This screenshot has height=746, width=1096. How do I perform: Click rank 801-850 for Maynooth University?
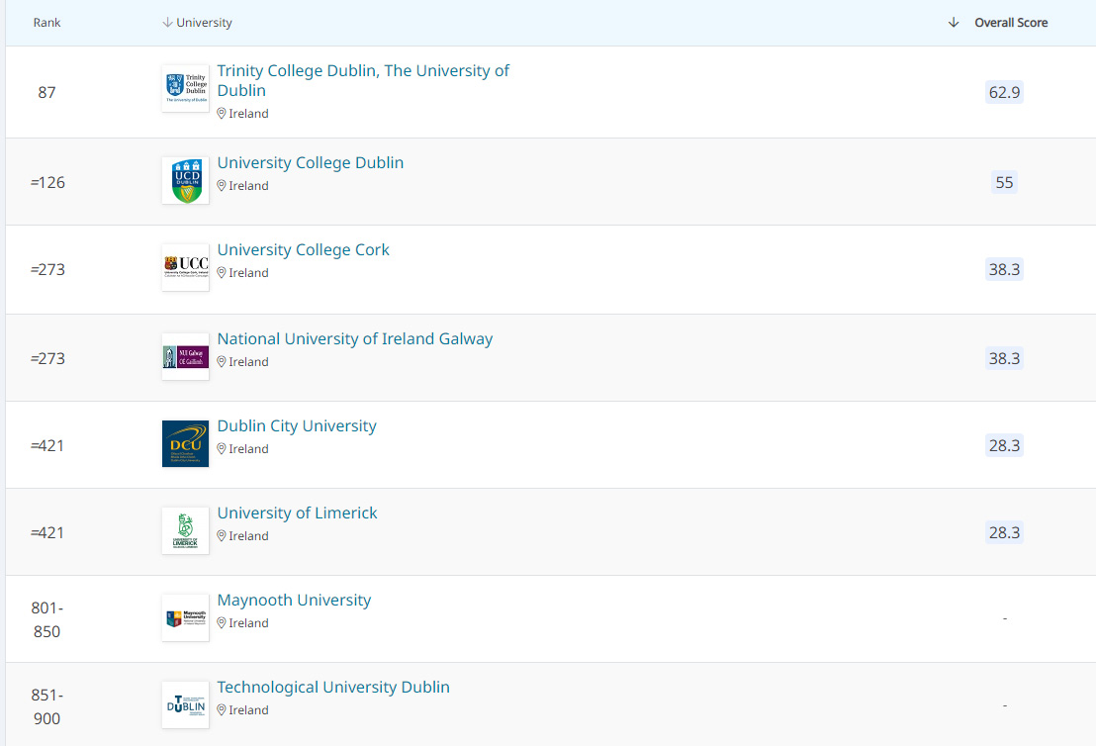pos(46,619)
